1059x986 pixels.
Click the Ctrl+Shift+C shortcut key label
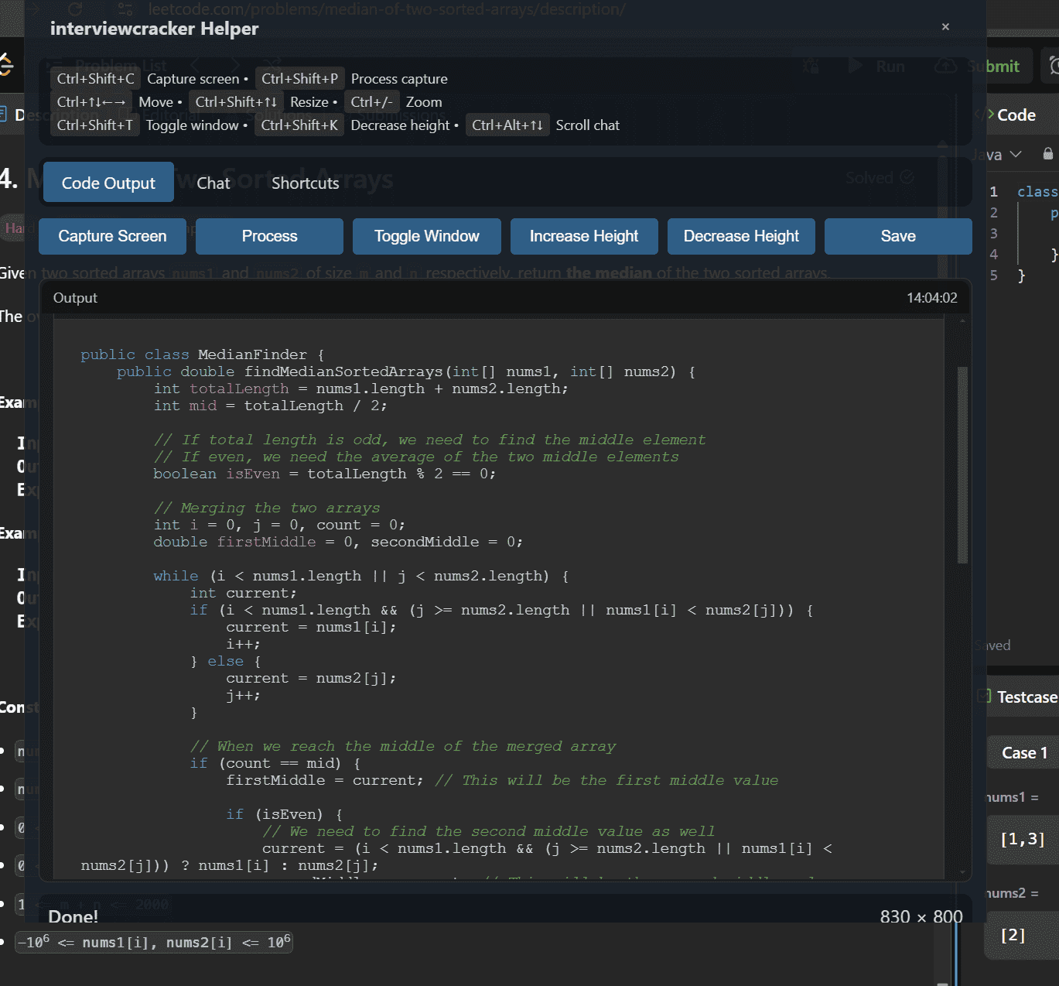coord(95,78)
